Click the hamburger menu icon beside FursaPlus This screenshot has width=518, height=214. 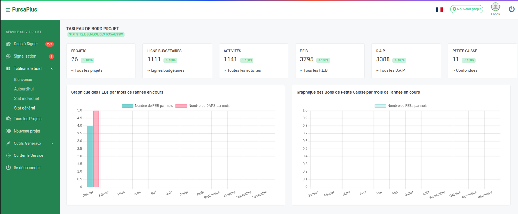(8, 10)
